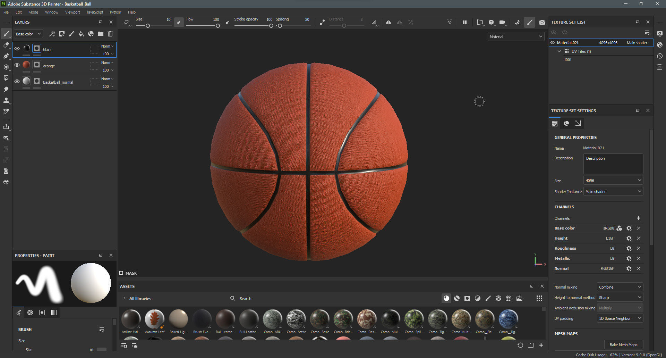Open the Material viewport mode dropdown
The height and width of the screenshot is (358, 666).
click(x=516, y=36)
